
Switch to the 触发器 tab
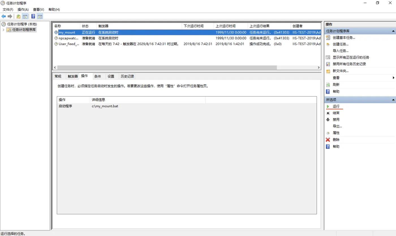coord(73,76)
